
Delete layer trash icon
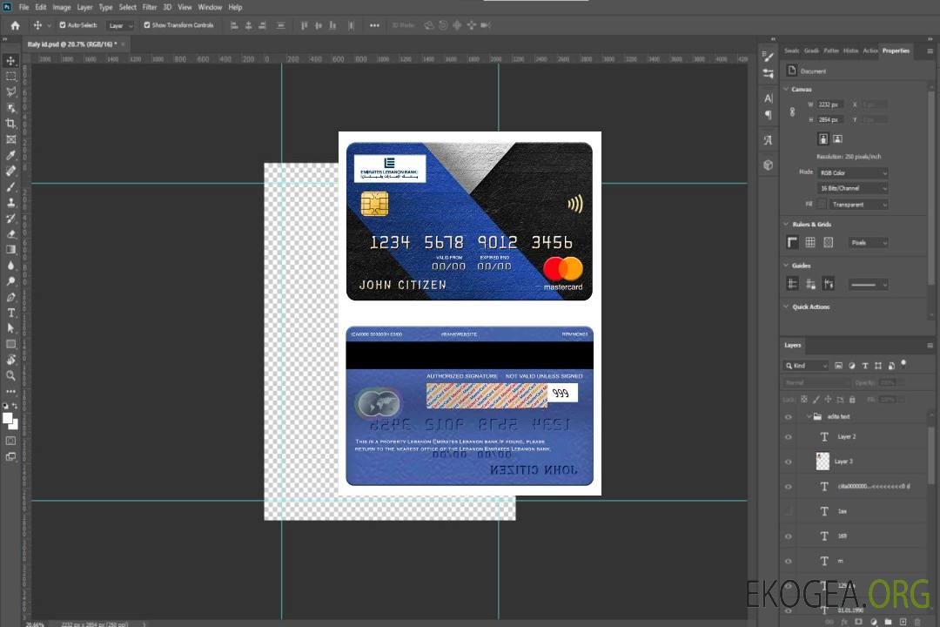tap(917, 622)
